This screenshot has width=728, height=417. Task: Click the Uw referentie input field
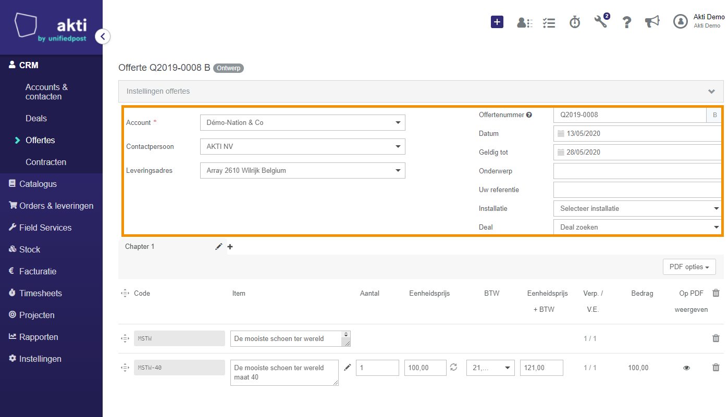pyautogui.click(x=638, y=190)
